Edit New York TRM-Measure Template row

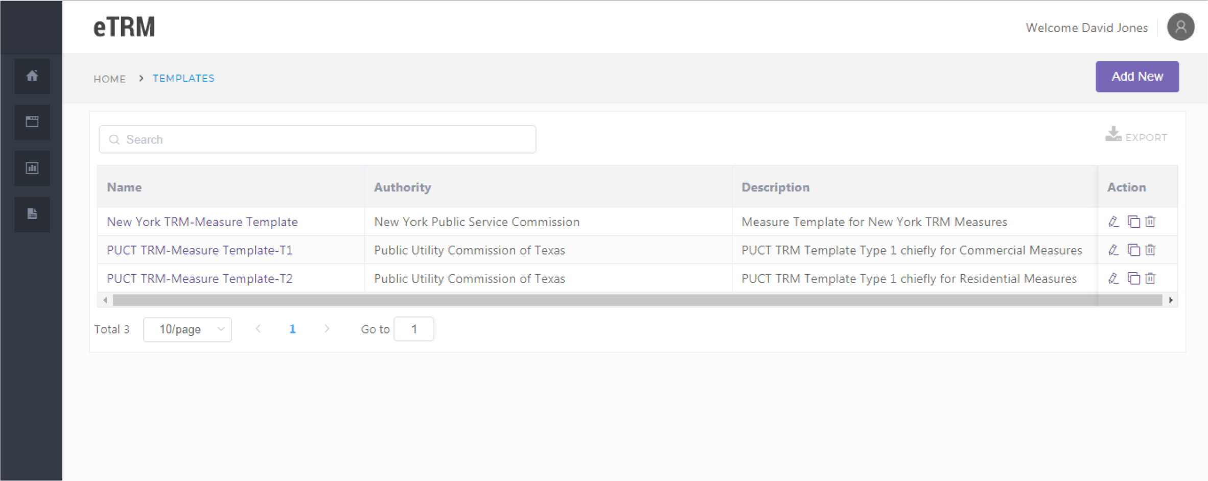click(x=1113, y=222)
